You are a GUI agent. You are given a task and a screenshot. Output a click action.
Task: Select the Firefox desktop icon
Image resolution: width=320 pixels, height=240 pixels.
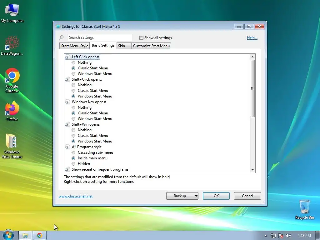click(12, 111)
